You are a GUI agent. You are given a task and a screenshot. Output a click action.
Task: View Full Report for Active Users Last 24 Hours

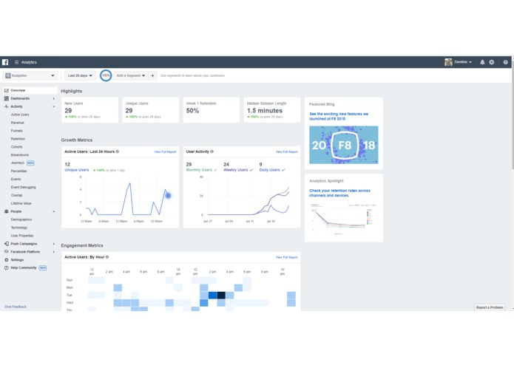coord(165,152)
